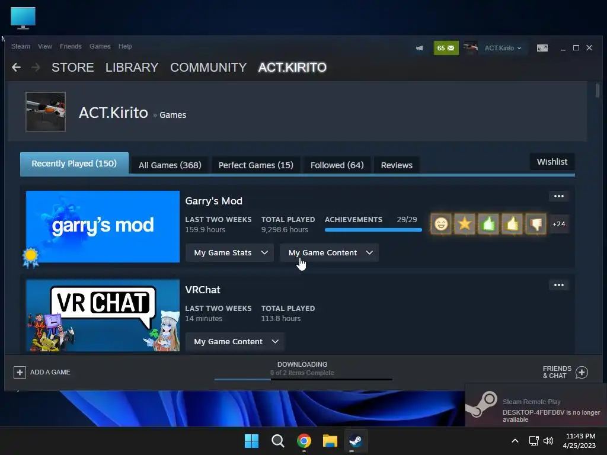Open the ACT.KIRITO nav section

(x=292, y=68)
